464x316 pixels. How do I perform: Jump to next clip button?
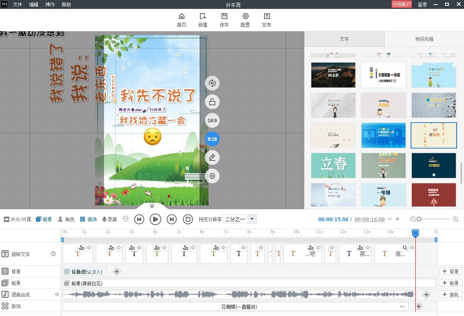coord(172,219)
